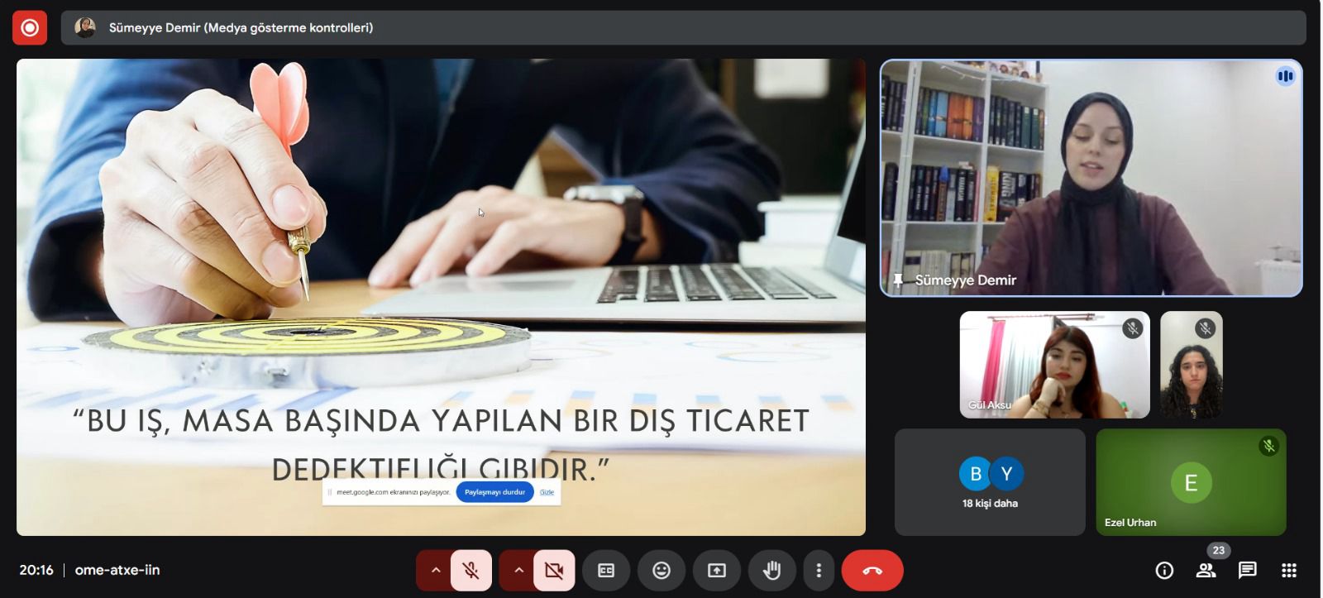Open the emoji reactions panel
Viewport: 1323px width, 598px height.
pyautogui.click(x=661, y=571)
